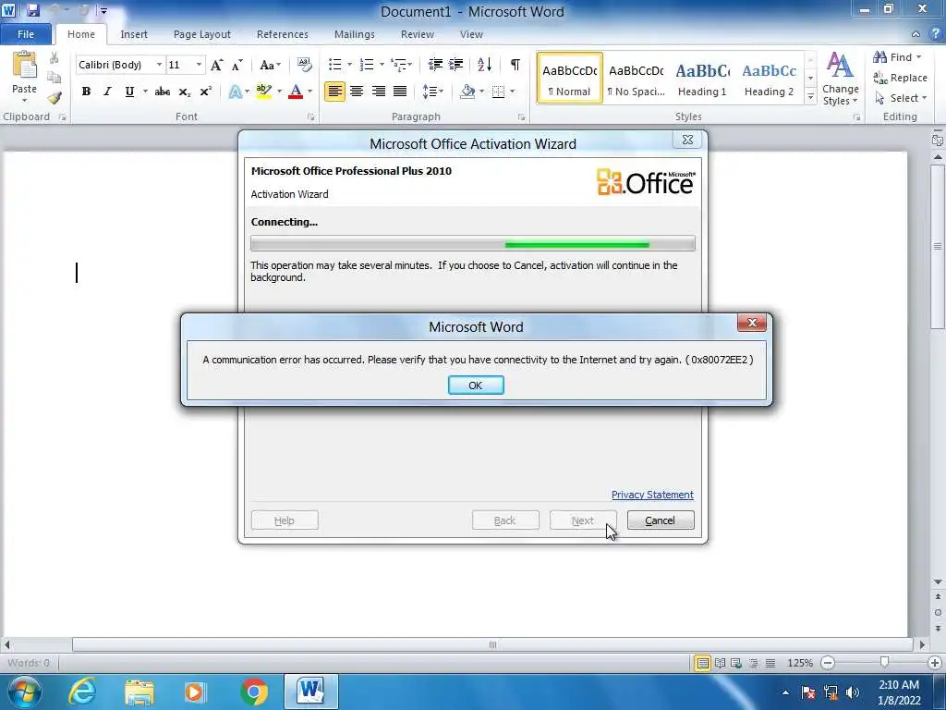This screenshot has width=946, height=710.
Task: Open the font size dropdown
Action: pyautogui.click(x=199, y=65)
